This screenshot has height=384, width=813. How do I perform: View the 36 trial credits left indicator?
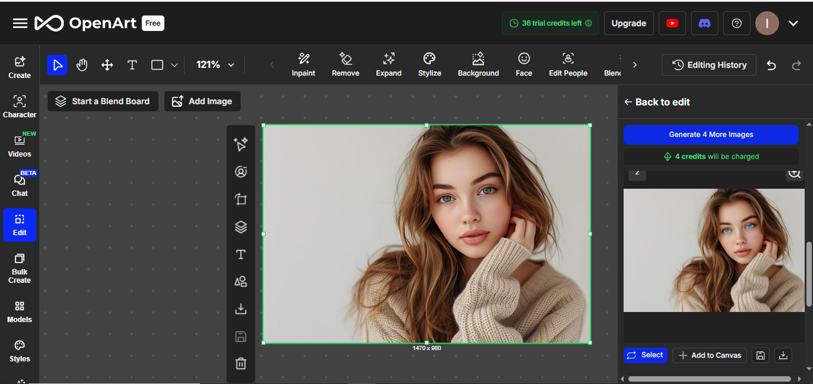pos(550,23)
